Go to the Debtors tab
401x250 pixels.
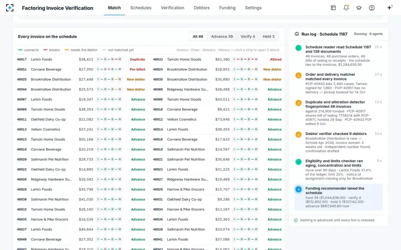coord(202,8)
